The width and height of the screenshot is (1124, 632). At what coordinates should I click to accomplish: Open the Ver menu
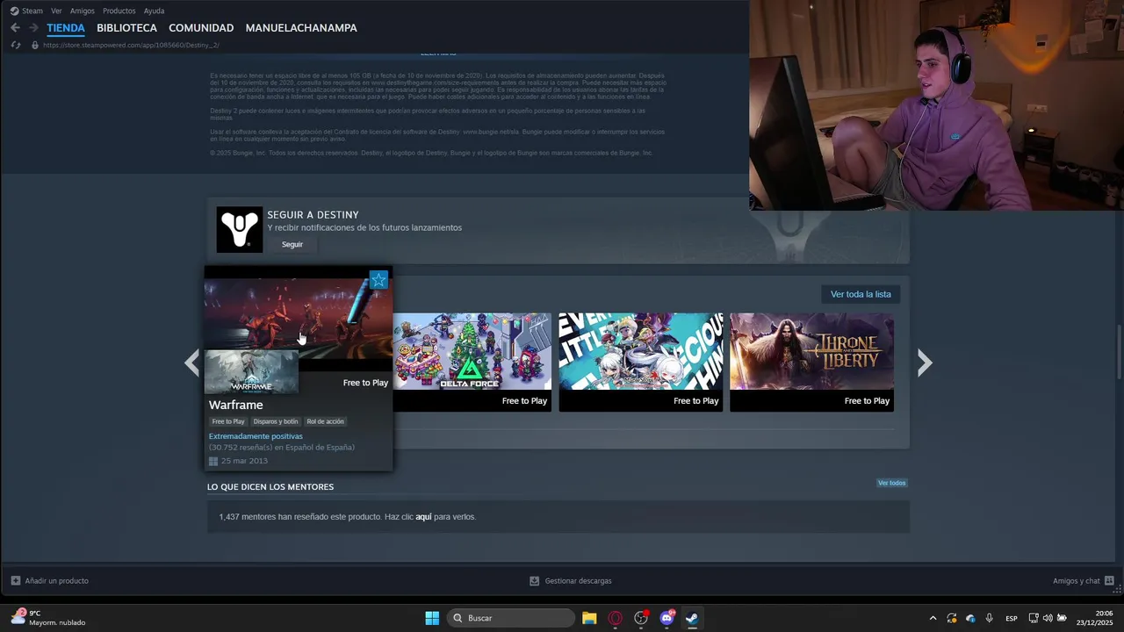(56, 11)
